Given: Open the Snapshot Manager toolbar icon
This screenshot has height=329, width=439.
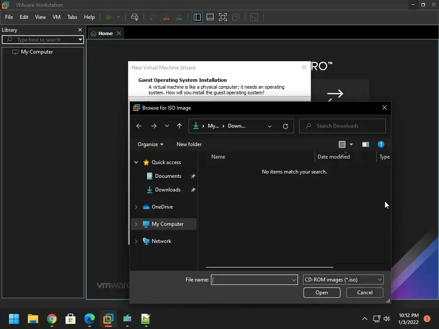Looking at the screenshot, I should tap(179, 17).
